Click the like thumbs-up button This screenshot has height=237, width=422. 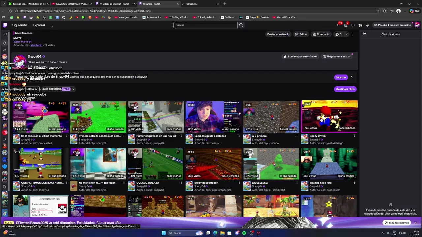point(339,34)
